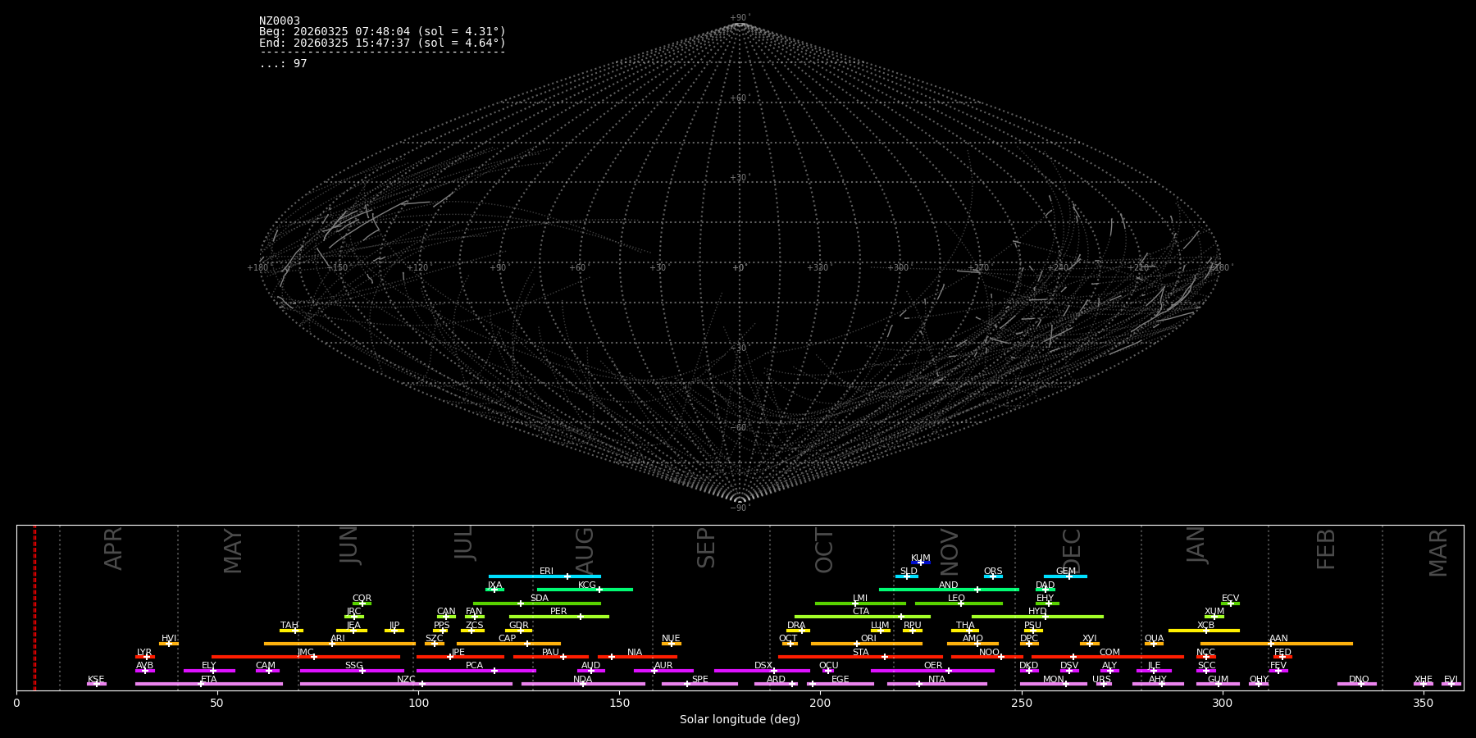This screenshot has height=738, width=1476.
Task: Click the ETA shower label
Action: (x=209, y=680)
